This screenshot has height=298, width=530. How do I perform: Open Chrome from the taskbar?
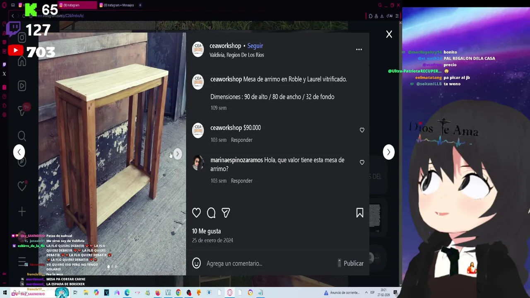(178, 293)
